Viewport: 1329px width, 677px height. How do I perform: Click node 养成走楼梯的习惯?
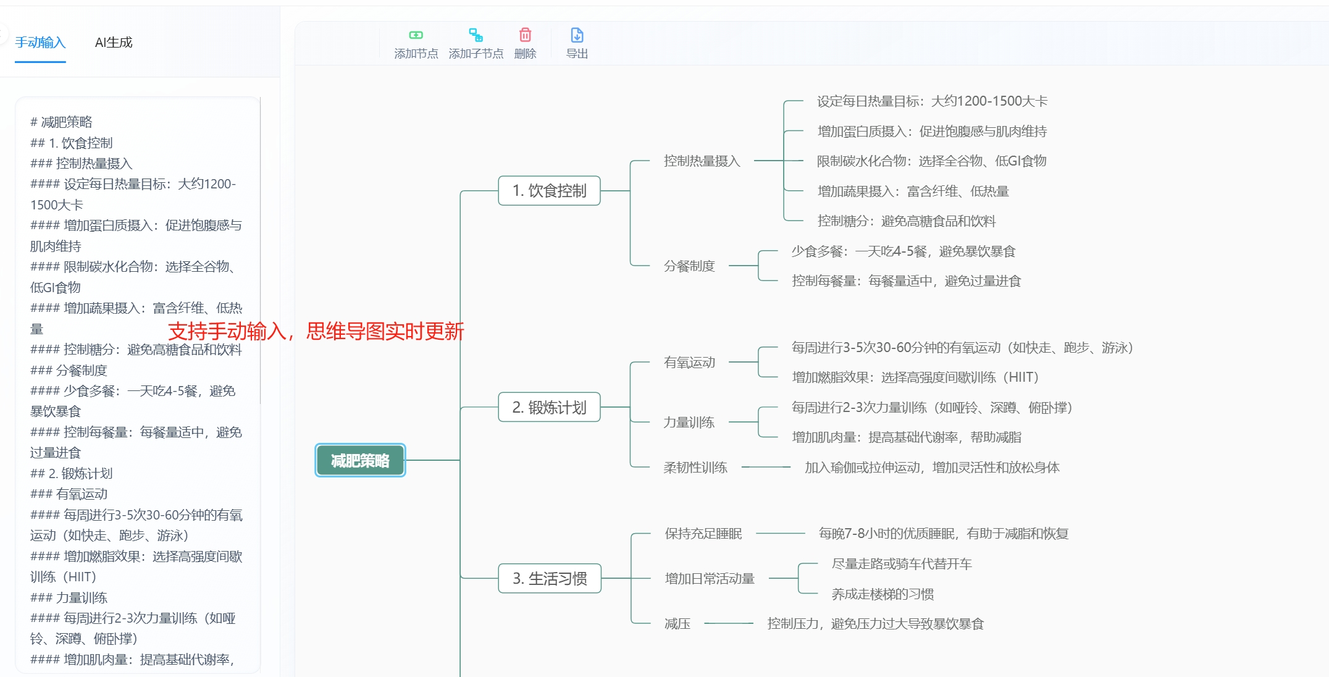[x=883, y=594]
